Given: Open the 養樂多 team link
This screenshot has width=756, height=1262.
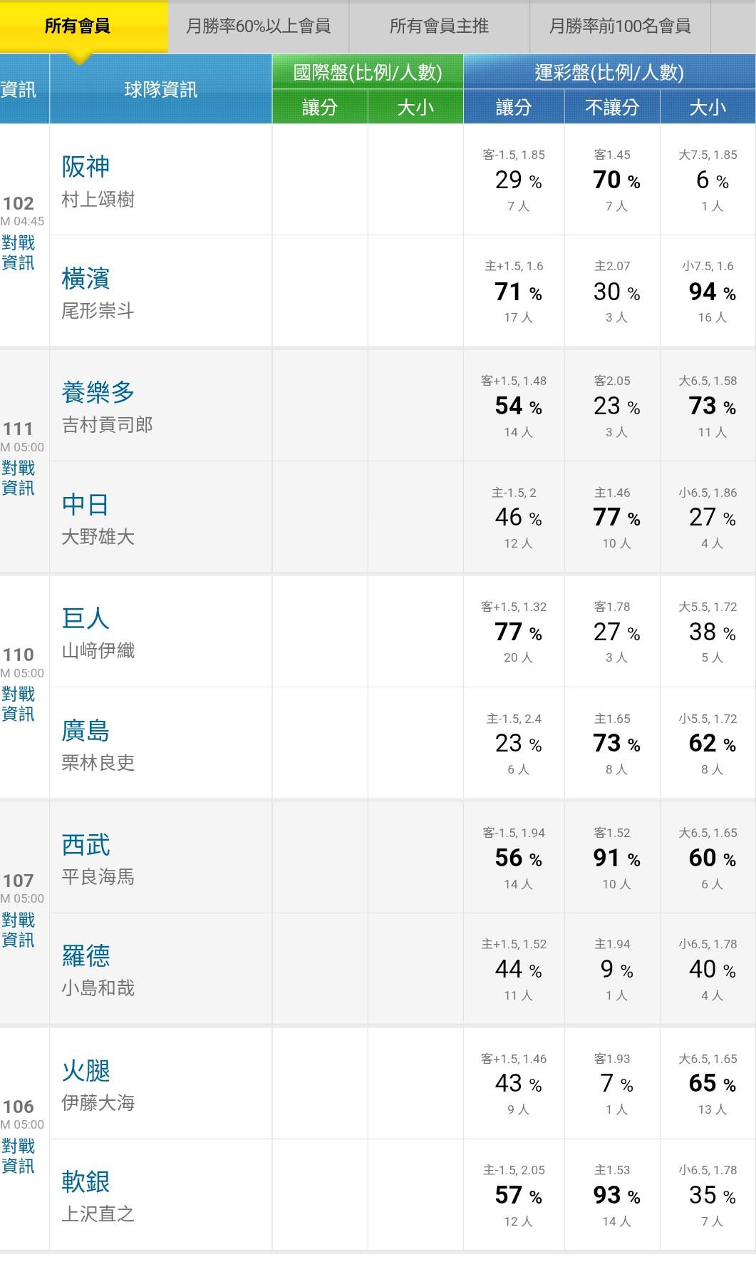Looking at the screenshot, I should point(98,392).
